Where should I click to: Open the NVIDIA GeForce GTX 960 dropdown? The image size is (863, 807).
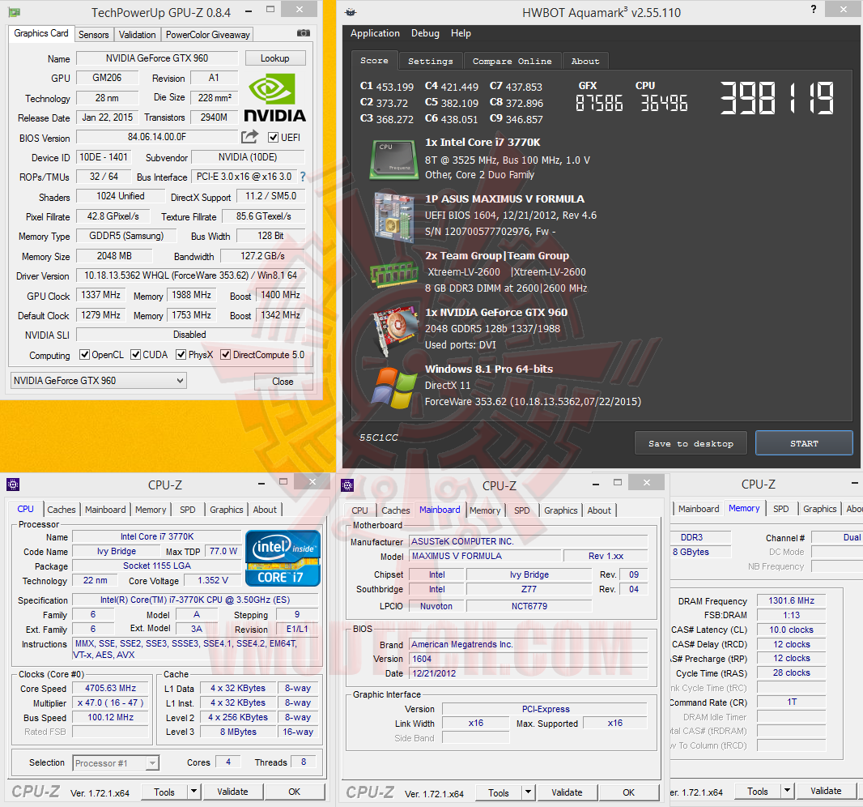(x=99, y=381)
